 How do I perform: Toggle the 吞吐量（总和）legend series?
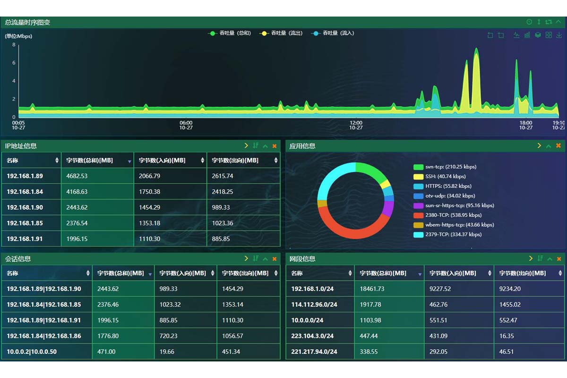pos(230,33)
